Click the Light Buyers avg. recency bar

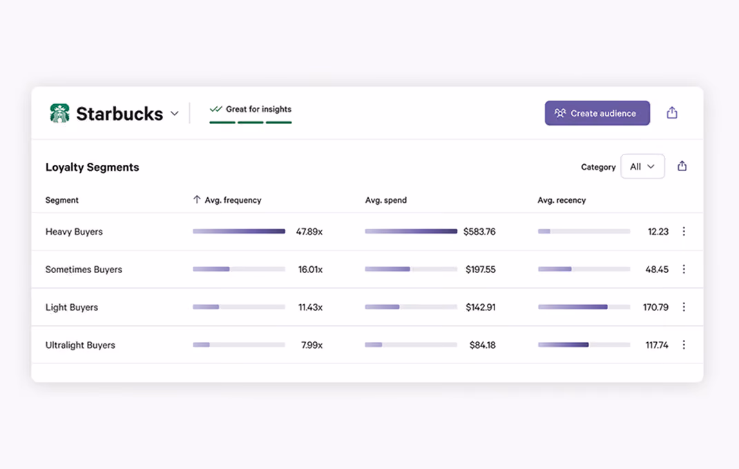point(584,307)
